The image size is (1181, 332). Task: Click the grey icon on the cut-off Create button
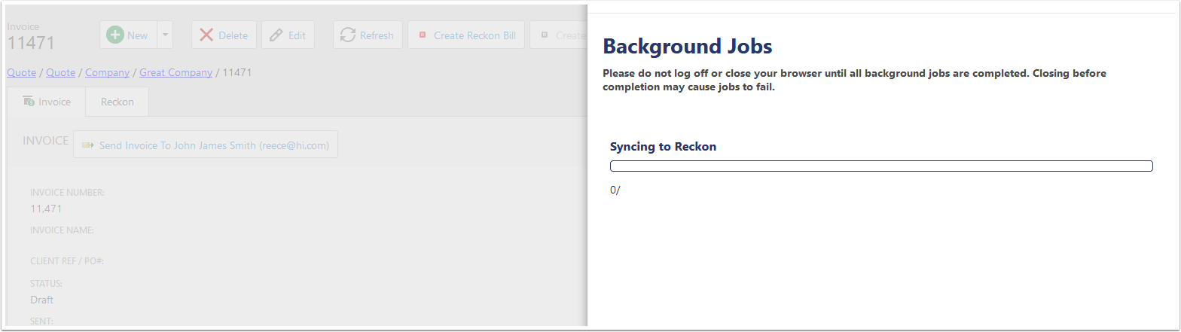coord(545,35)
